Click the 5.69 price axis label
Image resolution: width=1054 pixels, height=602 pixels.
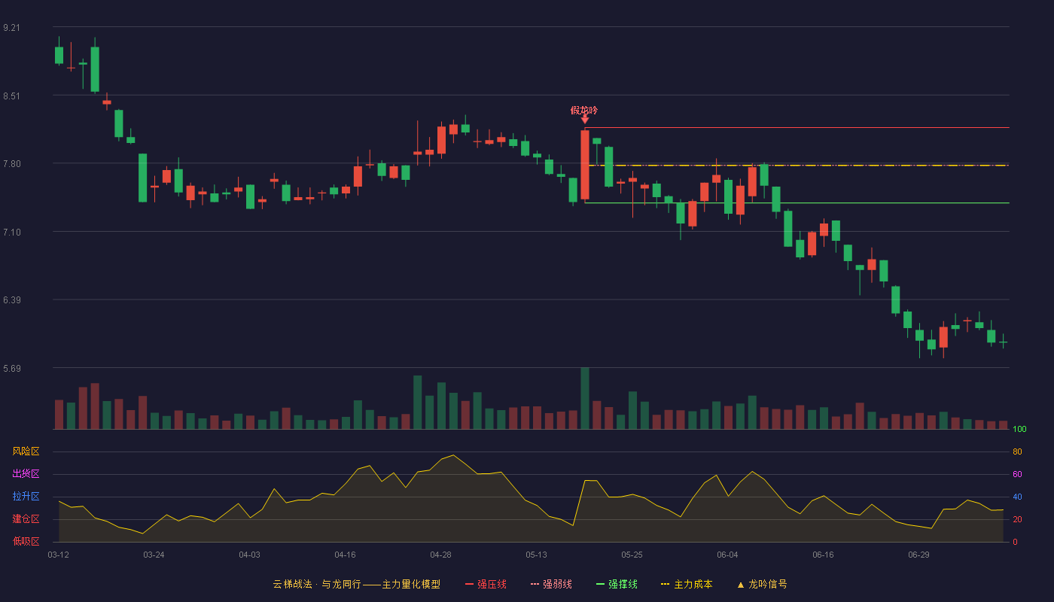(x=11, y=368)
